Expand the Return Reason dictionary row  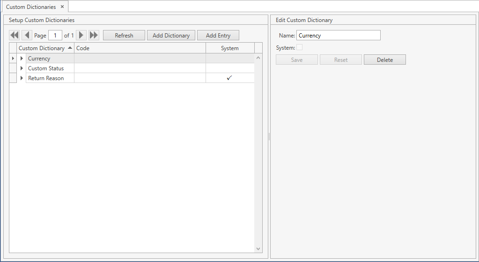point(22,78)
